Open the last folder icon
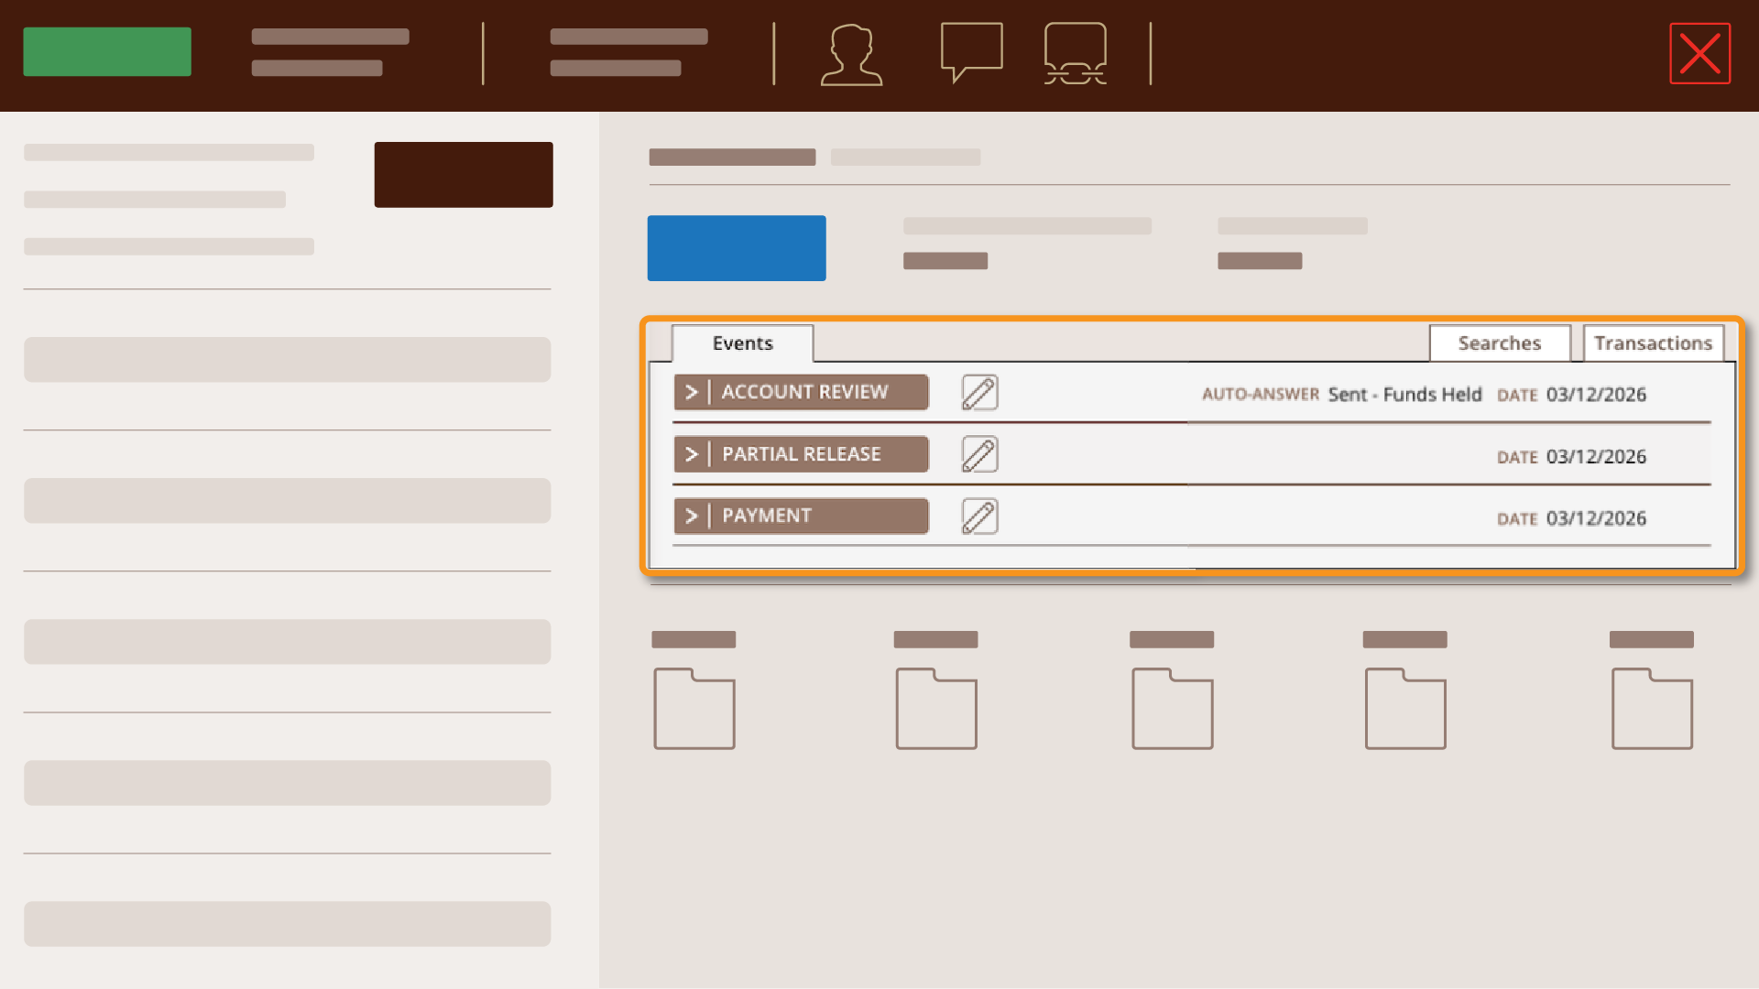 coord(1651,709)
